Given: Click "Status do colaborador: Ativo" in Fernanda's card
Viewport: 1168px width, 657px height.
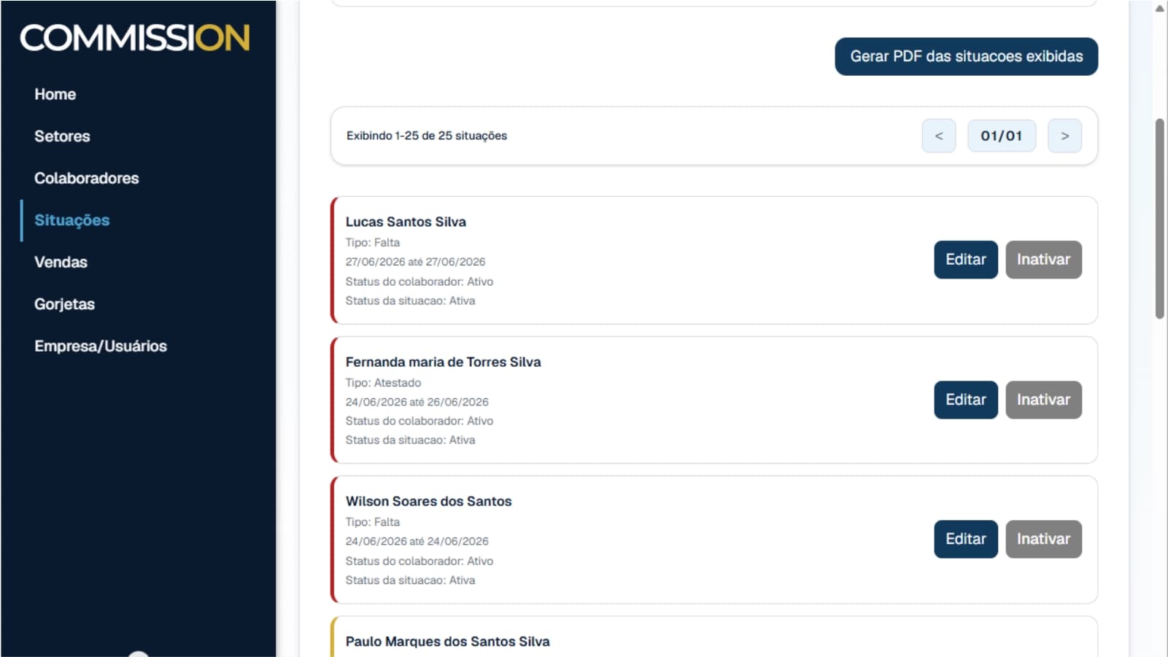Looking at the screenshot, I should 419,421.
